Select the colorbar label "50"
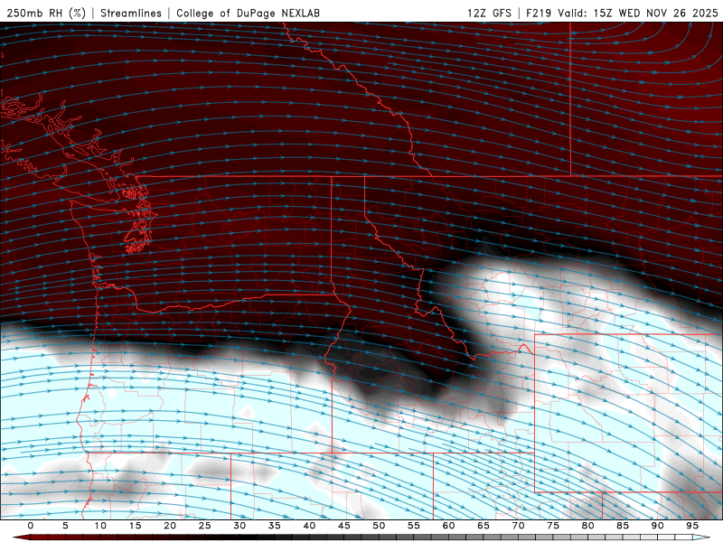This screenshot has height=542, width=723. click(379, 526)
